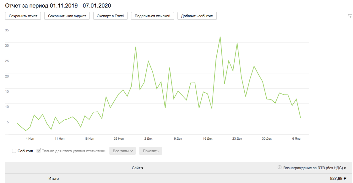Click Поделиться ссылкой button
Image resolution: width=353 pixels, height=183 pixels.
pos(152,16)
